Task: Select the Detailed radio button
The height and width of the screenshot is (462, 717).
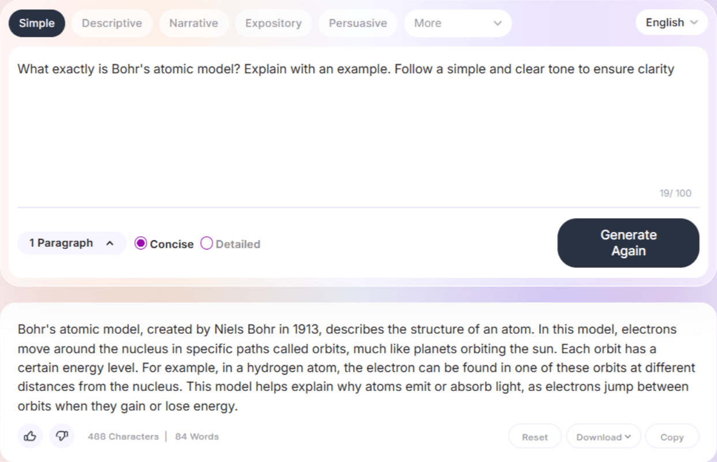Action: pyautogui.click(x=207, y=244)
